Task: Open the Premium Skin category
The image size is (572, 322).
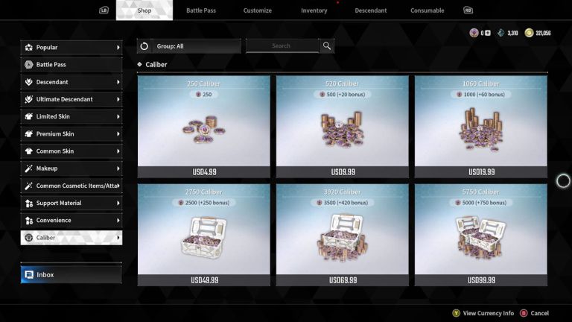Action: [x=71, y=134]
